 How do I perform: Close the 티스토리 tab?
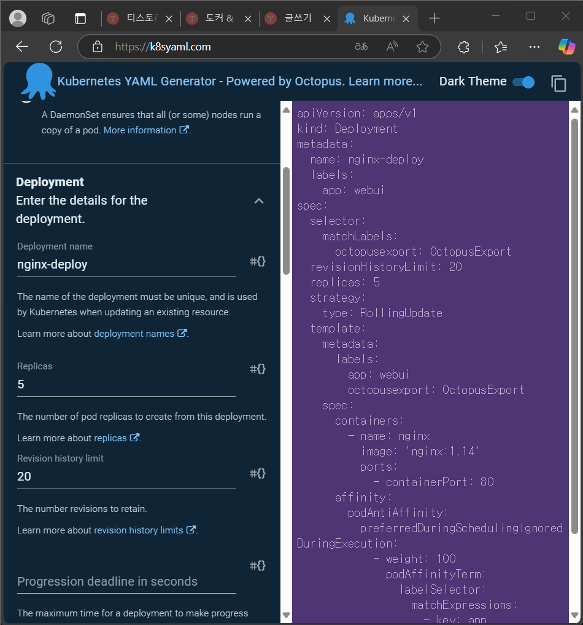click(x=169, y=18)
